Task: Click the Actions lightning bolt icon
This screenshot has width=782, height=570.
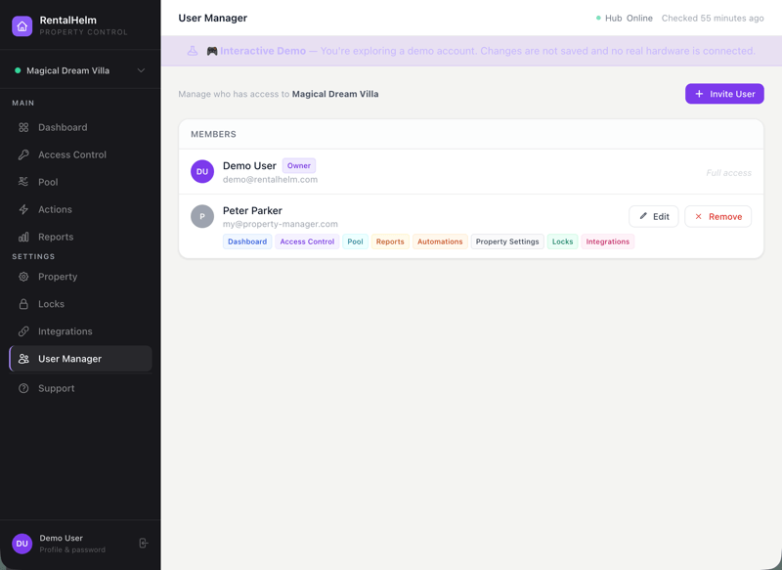Action: pos(22,209)
